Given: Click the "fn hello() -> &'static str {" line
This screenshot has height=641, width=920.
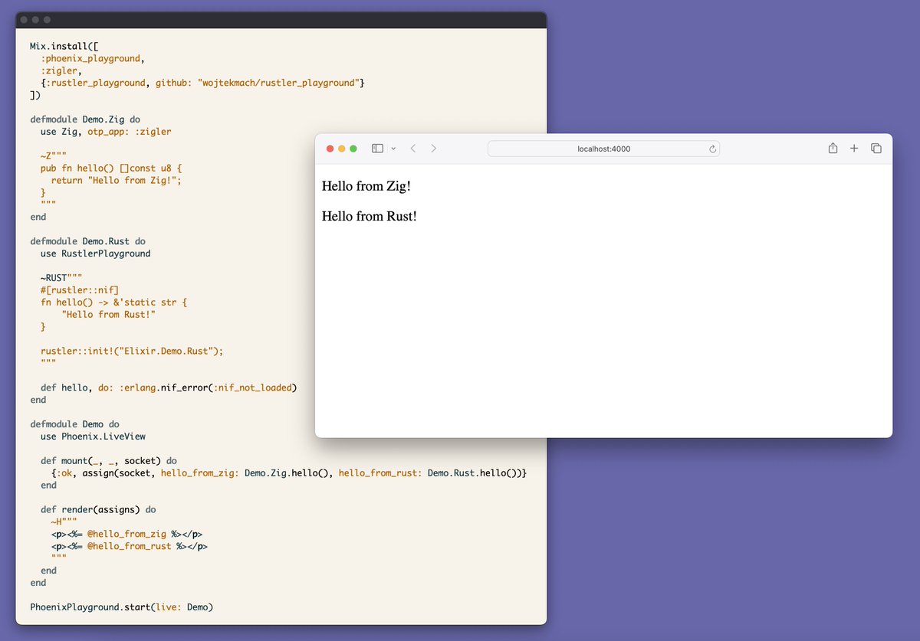Looking at the screenshot, I should (113, 303).
